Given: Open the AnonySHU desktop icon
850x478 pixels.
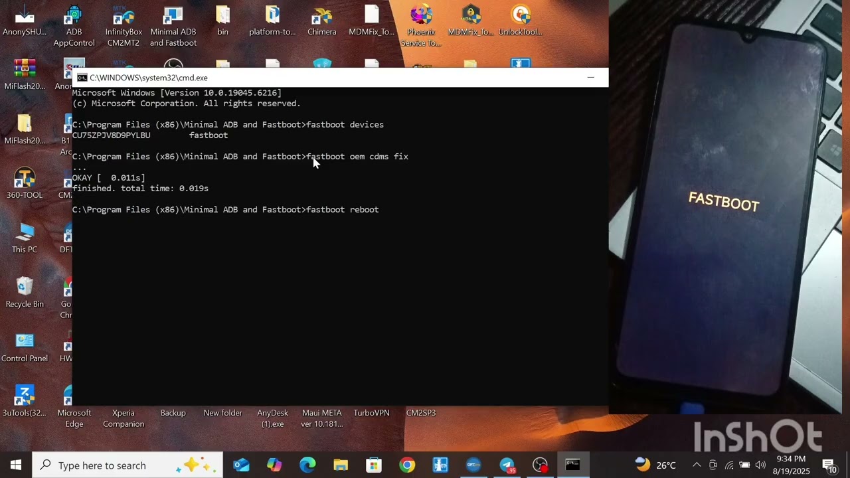Looking at the screenshot, I should tap(25, 21).
